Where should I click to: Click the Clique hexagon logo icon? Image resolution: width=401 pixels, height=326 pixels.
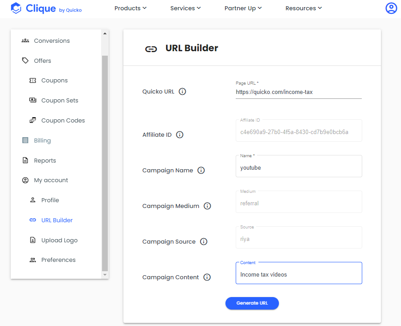coord(16,8)
